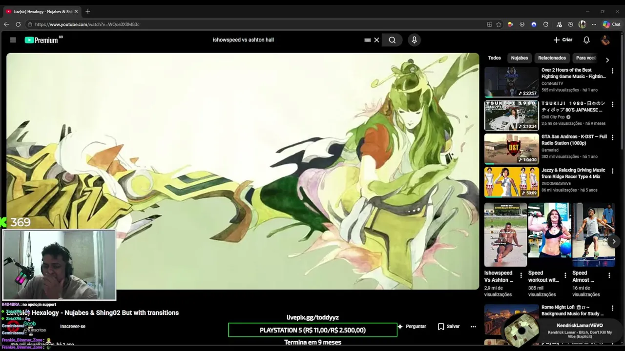Open browser history clock icon

(x=570, y=24)
